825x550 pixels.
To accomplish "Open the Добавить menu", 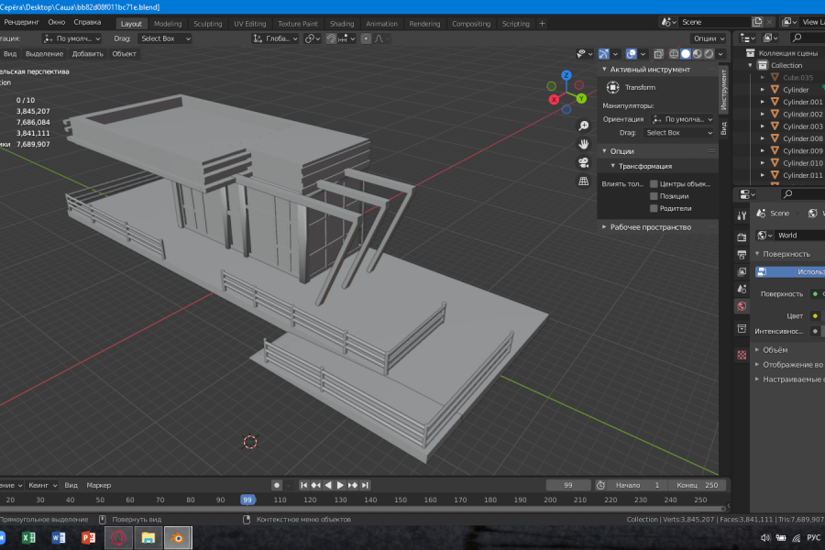I will (88, 54).
